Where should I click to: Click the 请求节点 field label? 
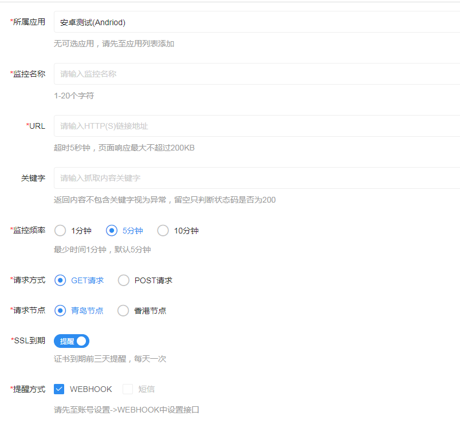[28, 310]
